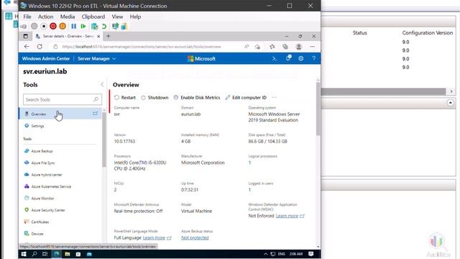Screen dimensions: 460x259
Task: Click the Shutdown button
Action: click(155, 98)
